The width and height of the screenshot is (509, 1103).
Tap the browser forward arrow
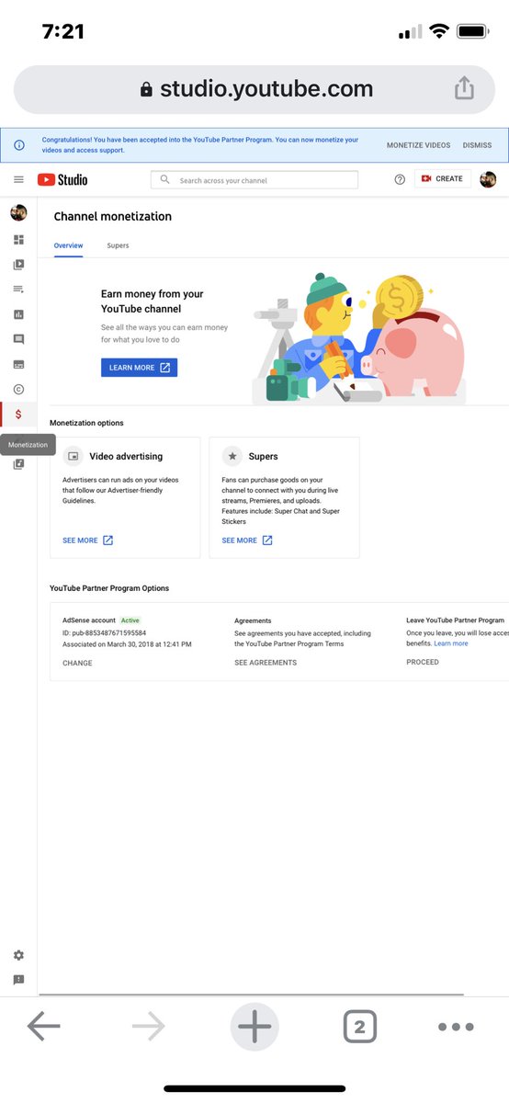149,1026
